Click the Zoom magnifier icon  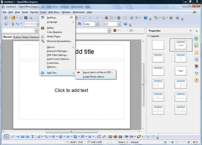pyautogui.click(x=137, y=18)
